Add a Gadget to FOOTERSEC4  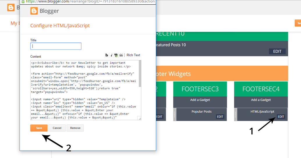tap(261, 100)
